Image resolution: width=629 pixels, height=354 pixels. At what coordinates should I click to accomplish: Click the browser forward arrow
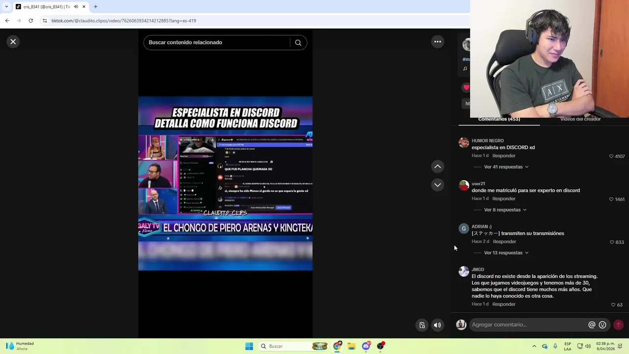[x=19, y=21]
